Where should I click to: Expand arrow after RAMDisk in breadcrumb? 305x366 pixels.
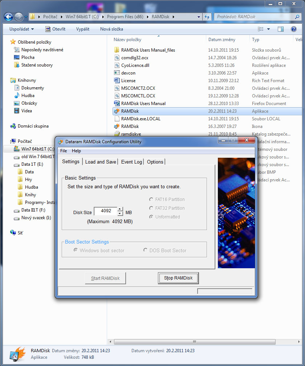(174, 17)
